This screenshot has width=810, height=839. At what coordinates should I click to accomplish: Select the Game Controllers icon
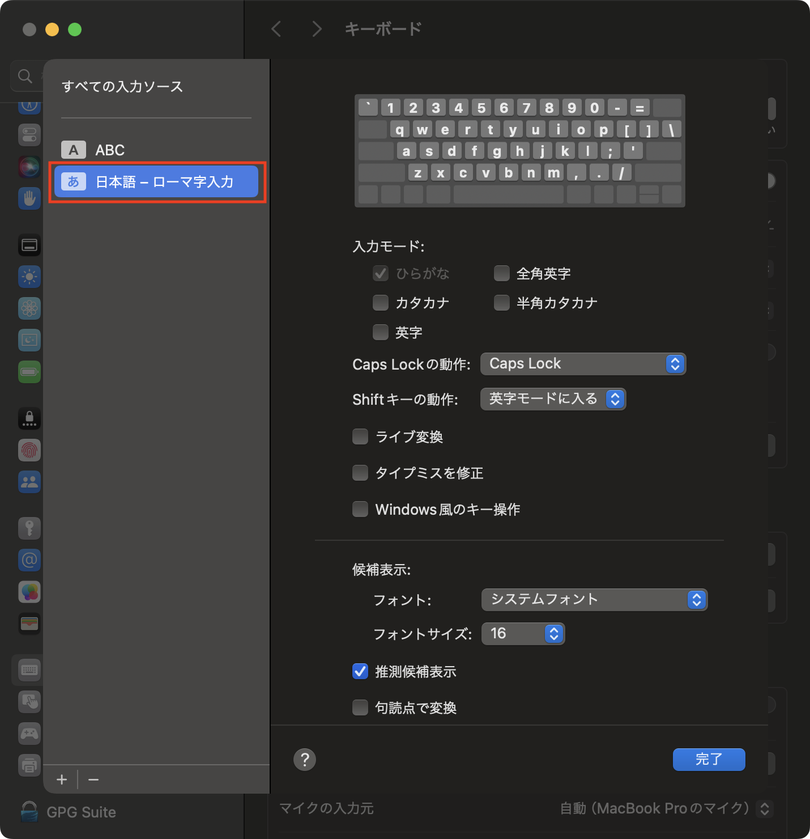click(29, 734)
